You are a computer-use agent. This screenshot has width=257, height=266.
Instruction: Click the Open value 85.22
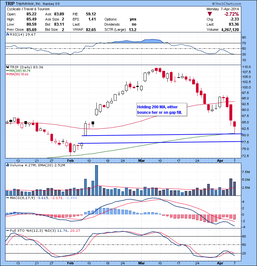[x=31, y=14]
